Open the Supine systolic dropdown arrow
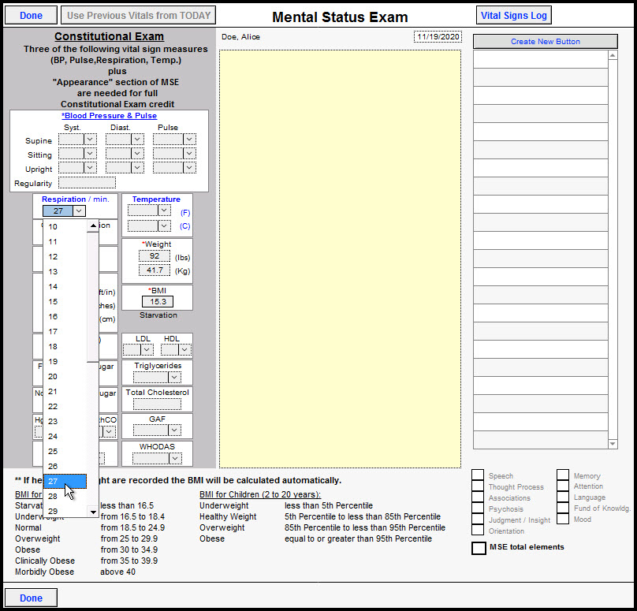This screenshot has width=637, height=611. tap(90, 140)
